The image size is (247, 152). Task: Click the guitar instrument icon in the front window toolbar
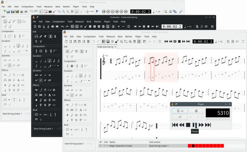click(117, 41)
